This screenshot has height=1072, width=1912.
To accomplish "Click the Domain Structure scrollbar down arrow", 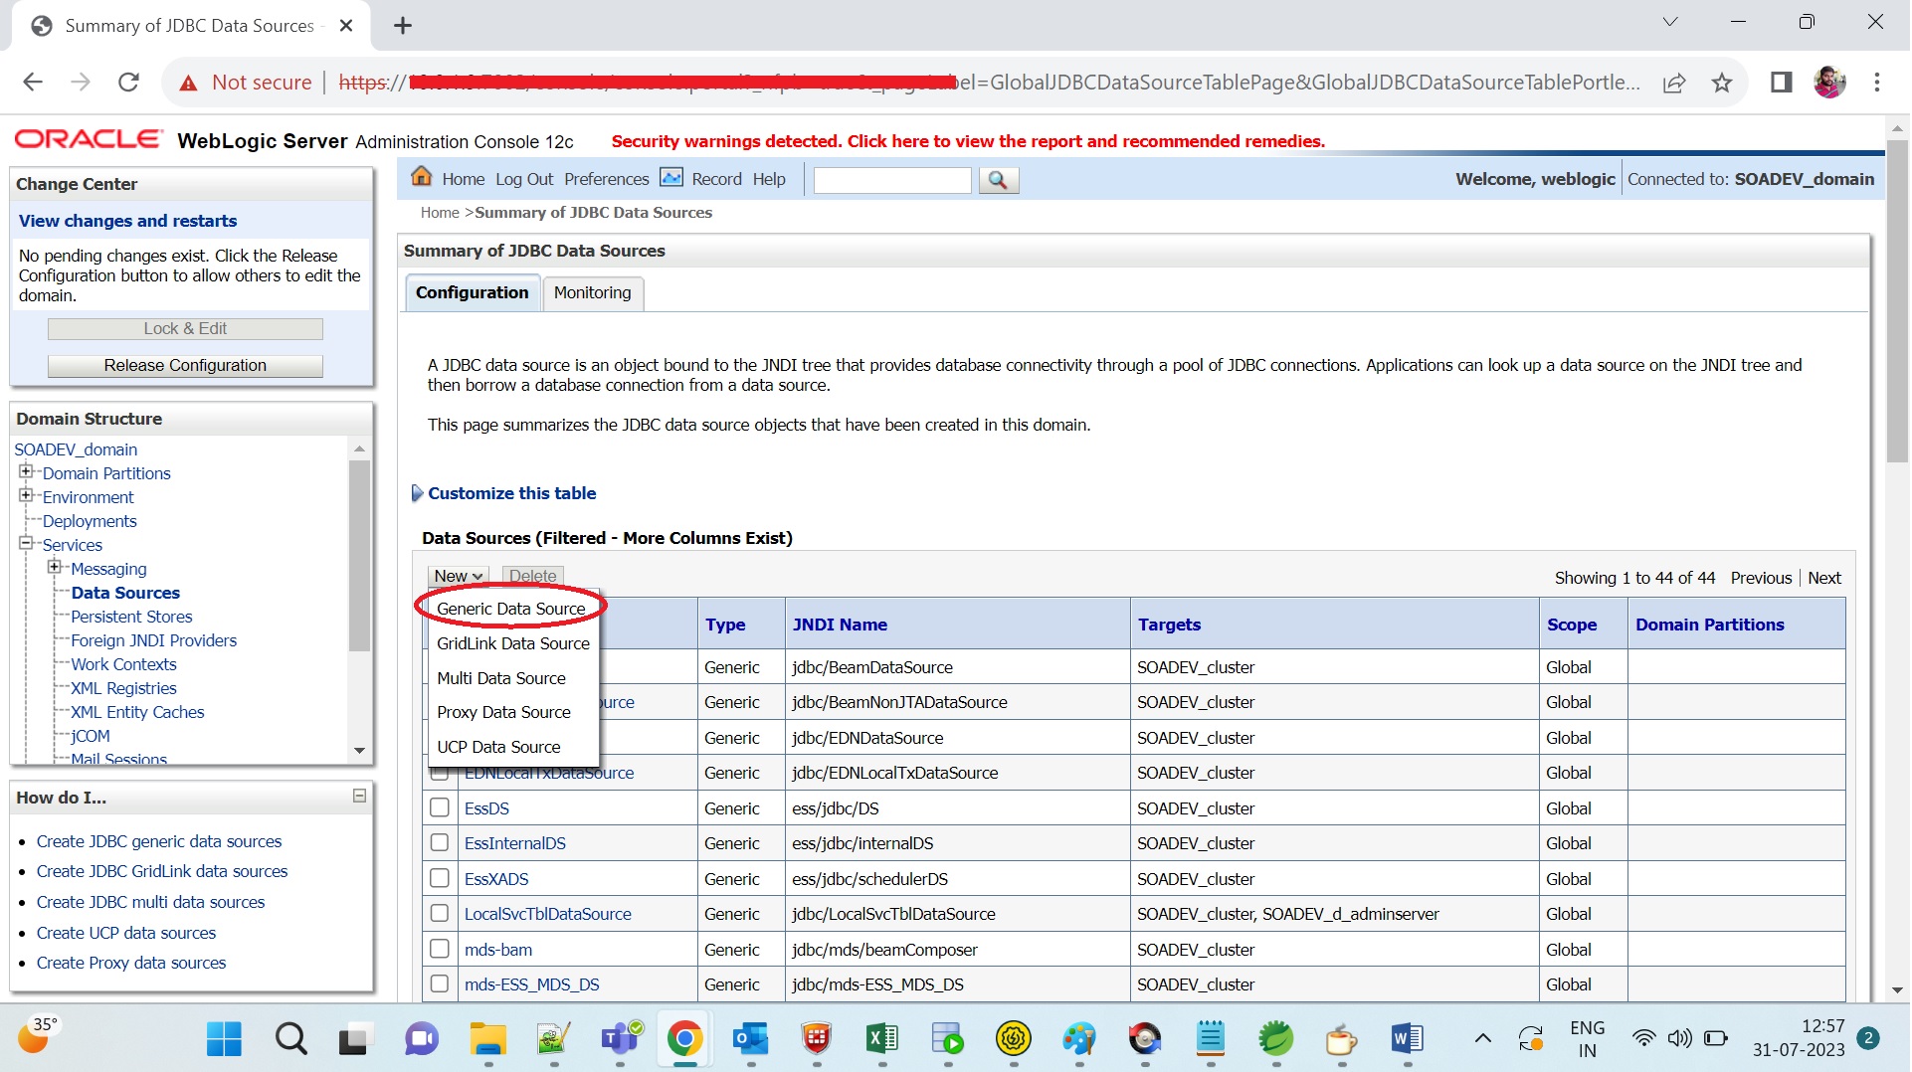I will pyautogui.click(x=360, y=751).
